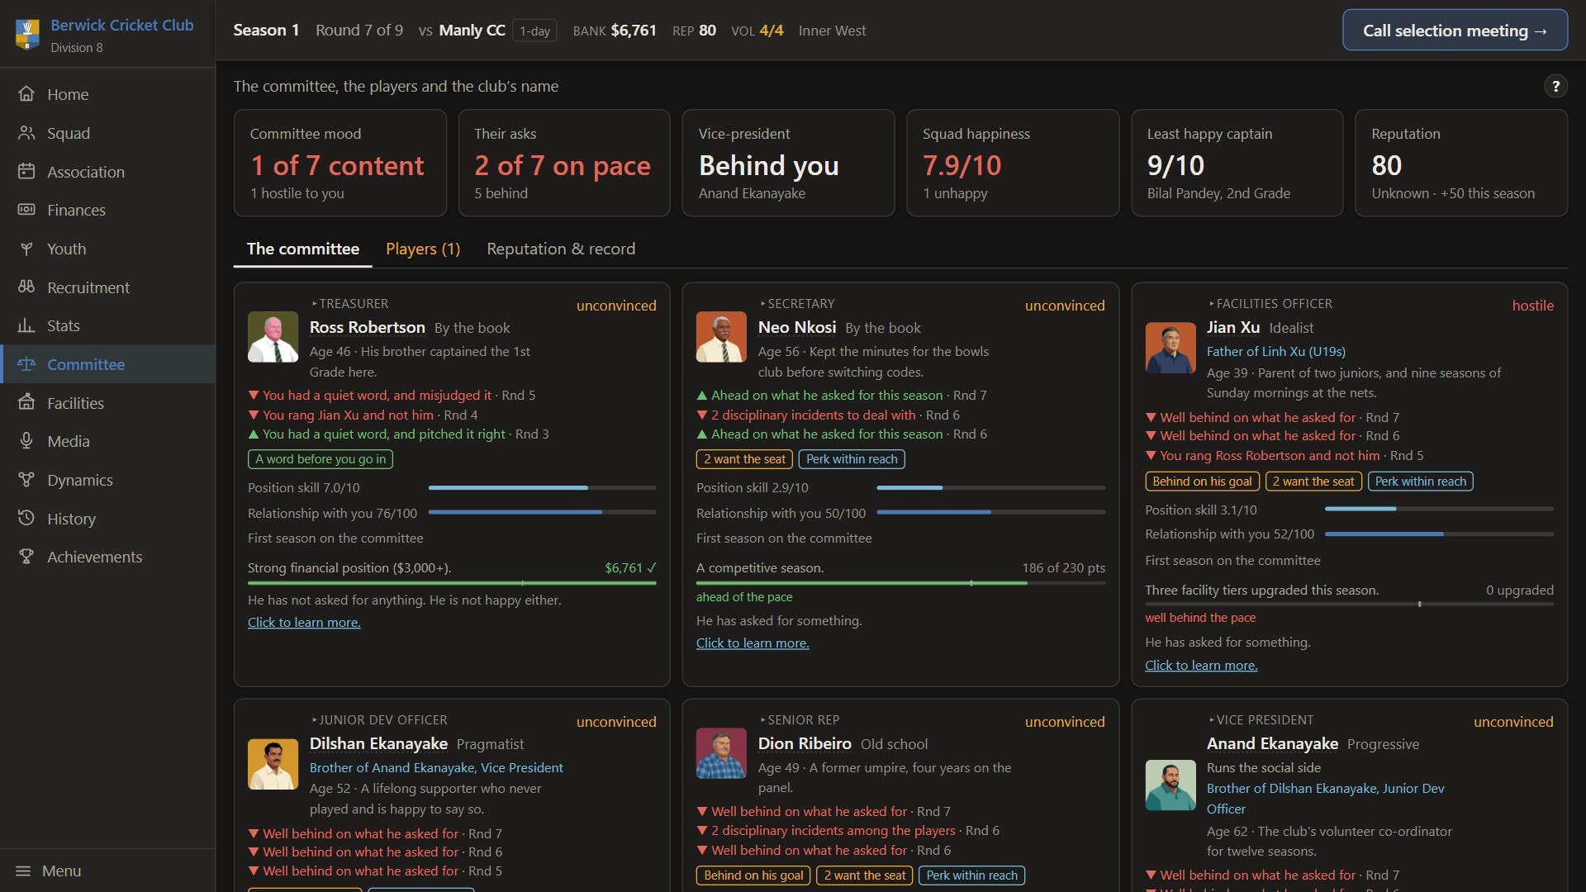Click learn more under Neo Nkosi

753,643
